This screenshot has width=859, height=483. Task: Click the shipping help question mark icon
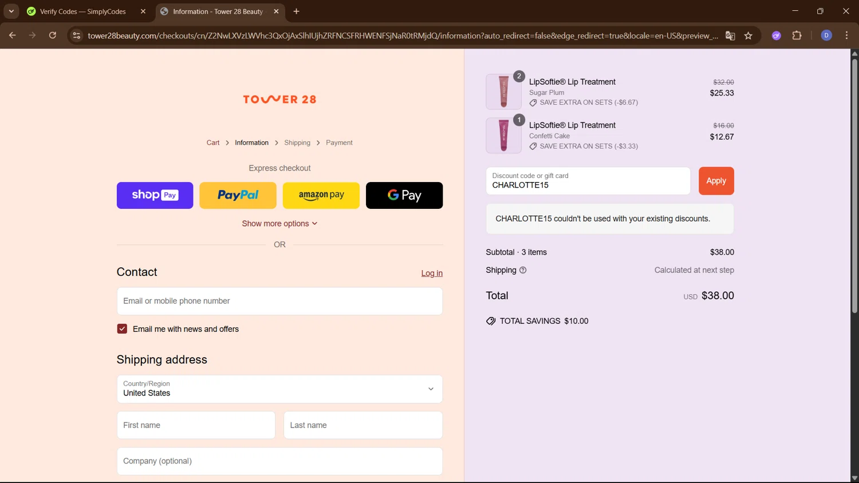523,270
